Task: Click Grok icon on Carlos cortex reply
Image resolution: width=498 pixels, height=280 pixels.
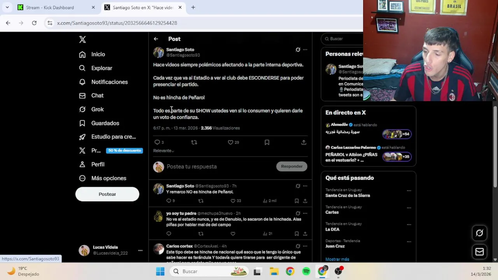Action: (x=298, y=246)
